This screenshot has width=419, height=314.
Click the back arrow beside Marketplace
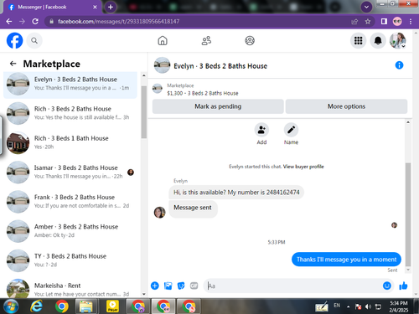(13, 64)
